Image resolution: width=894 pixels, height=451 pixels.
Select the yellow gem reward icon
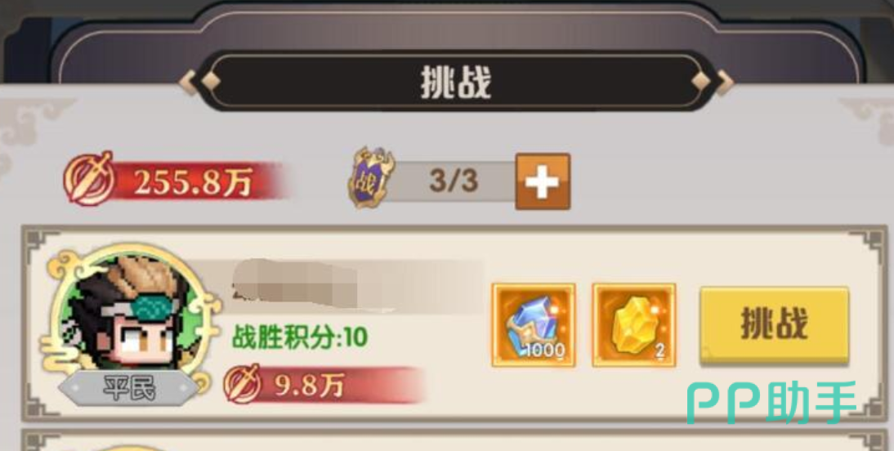click(634, 325)
